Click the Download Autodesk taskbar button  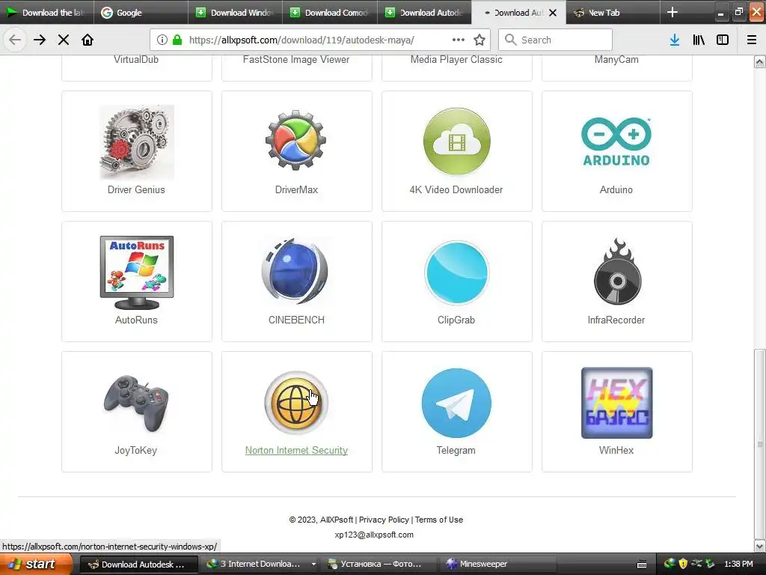[x=138, y=565]
